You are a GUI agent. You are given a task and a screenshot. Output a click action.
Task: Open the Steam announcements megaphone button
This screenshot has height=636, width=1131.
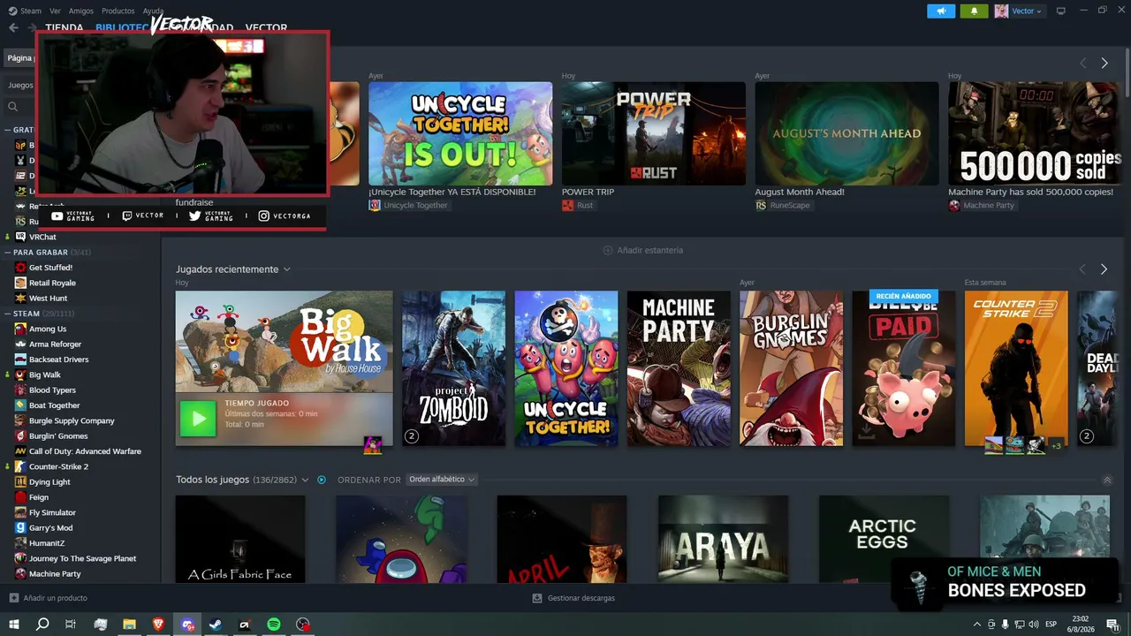coord(941,11)
